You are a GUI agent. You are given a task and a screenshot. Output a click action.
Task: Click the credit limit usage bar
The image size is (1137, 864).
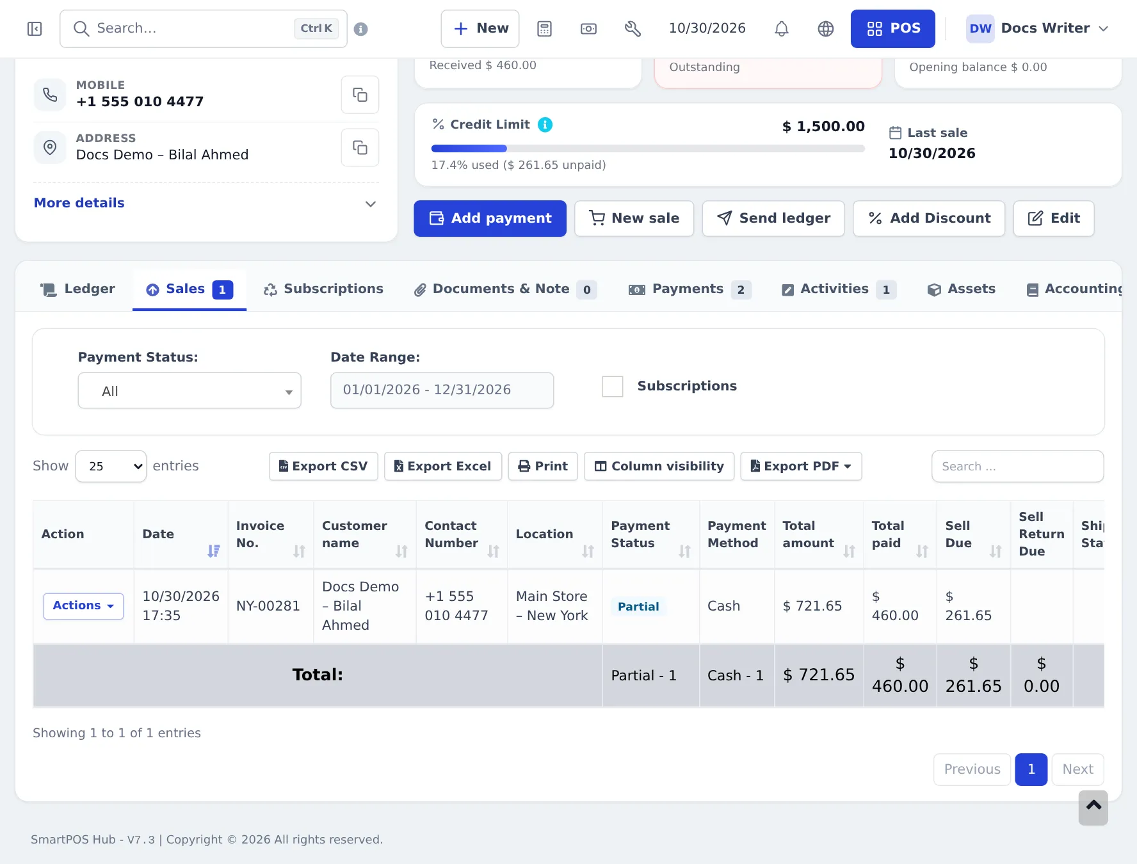click(x=648, y=148)
